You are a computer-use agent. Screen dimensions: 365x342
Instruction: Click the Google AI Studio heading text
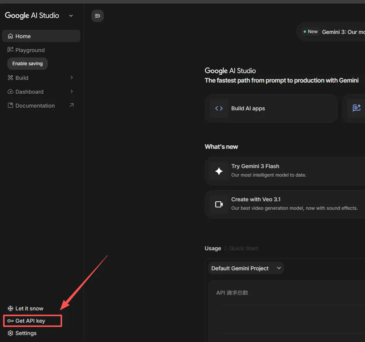pos(230,71)
